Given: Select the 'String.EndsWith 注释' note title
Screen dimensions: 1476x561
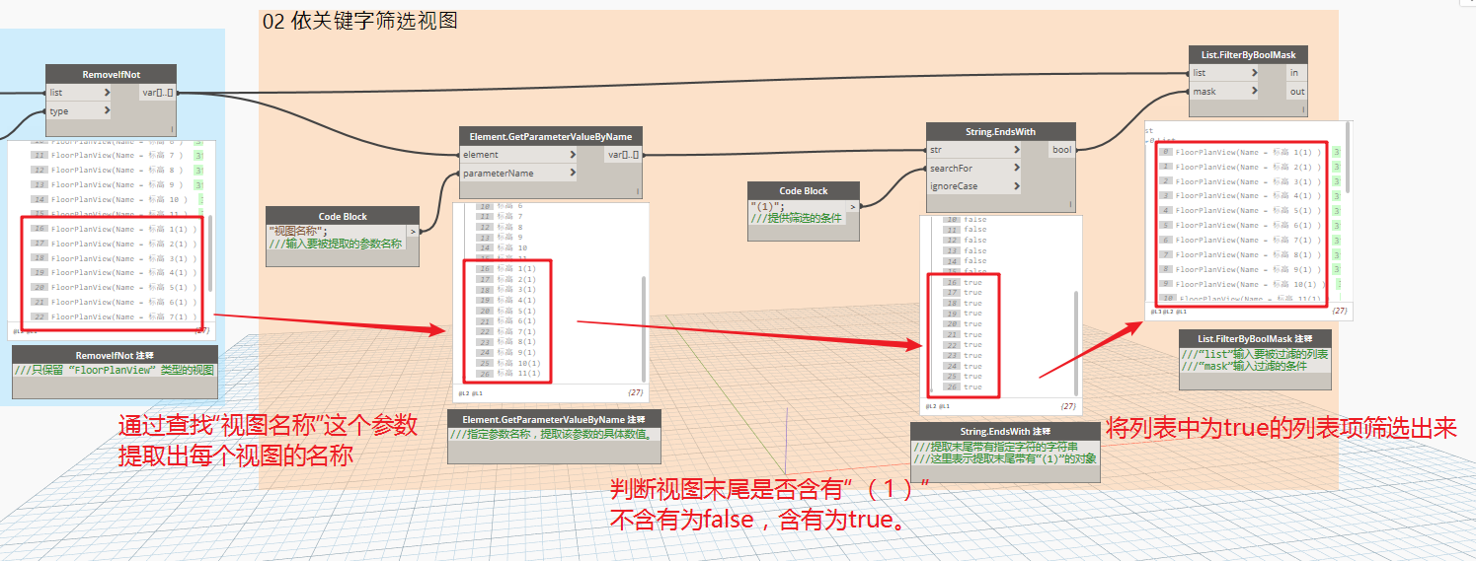Looking at the screenshot, I should tap(1005, 432).
